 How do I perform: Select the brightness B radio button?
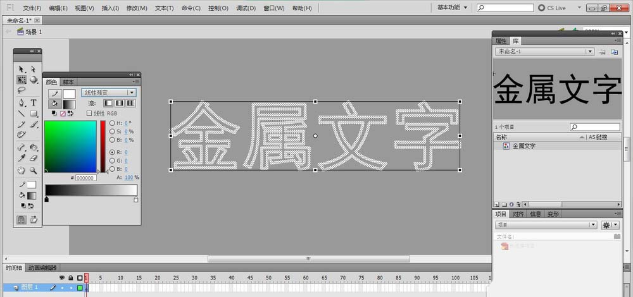tap(112, 140)
